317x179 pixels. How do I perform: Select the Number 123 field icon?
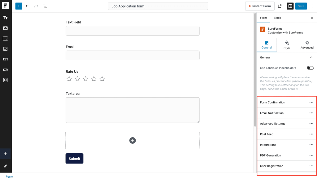[x=6, y=59]
